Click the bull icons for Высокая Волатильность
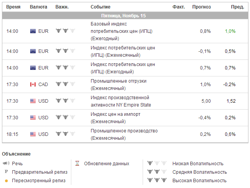250x188 pixels. [x=156, y=180]
